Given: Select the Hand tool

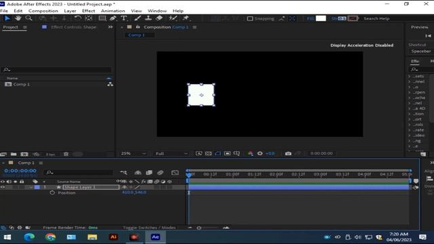Looking at the screenshot, I should coord(18,18).
